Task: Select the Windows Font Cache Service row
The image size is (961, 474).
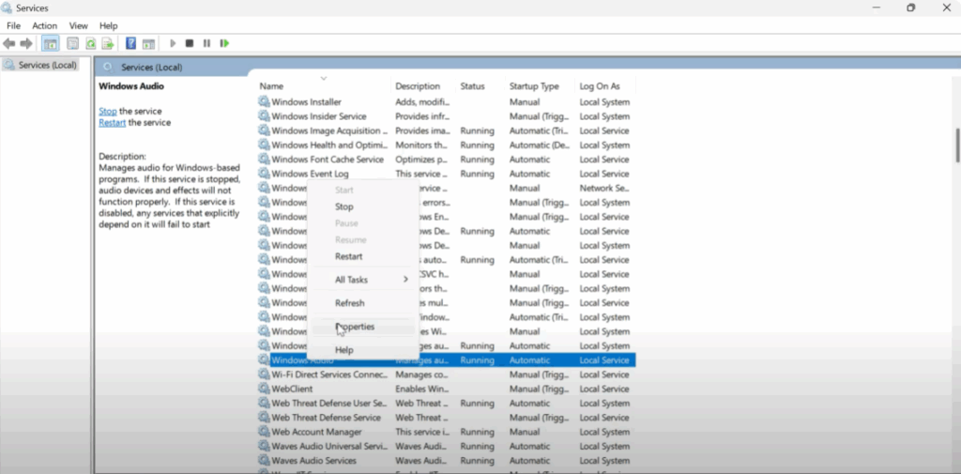Action: click(x=446, y=160)
